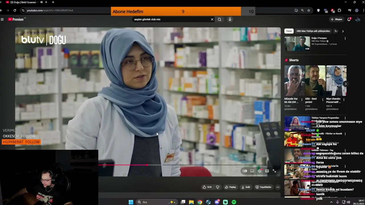365x205 pixels.
Task: Focus the Chrome address bar URL
Action: pos(50,11)
